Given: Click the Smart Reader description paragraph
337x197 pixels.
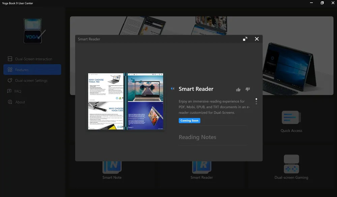Looking at the screenshot, I should click(x=214, y=107).
